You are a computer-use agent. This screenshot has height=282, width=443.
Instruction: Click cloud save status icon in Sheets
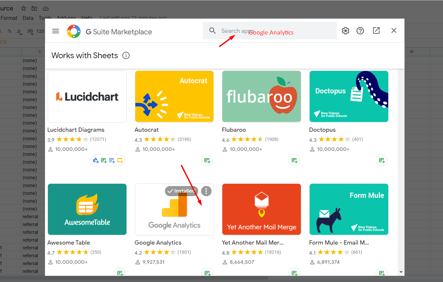[x=46, y=8]
